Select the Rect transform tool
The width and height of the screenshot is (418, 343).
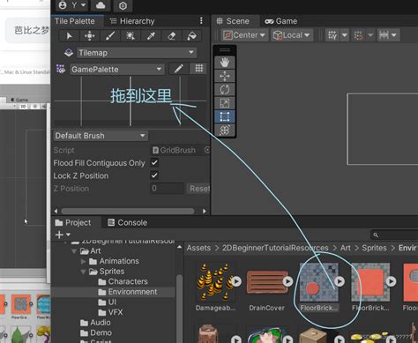[225, 116]
